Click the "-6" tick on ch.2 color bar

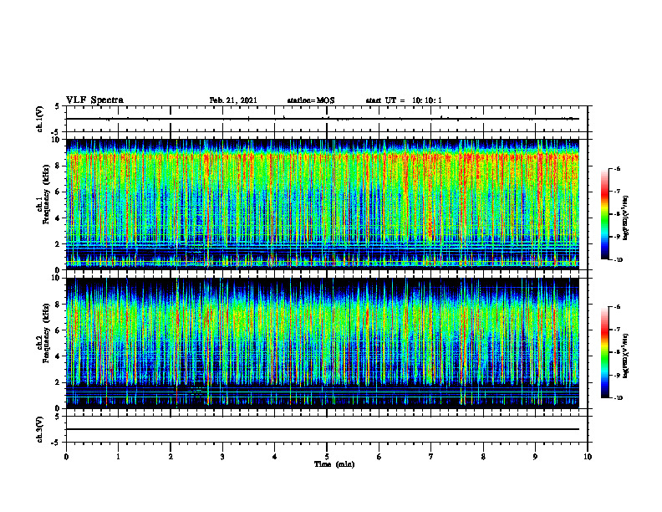tap(617, 307)
